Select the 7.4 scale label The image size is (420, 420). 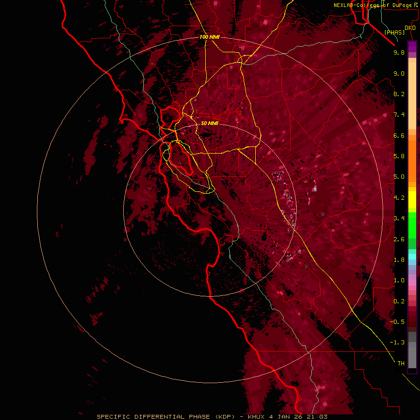[399, 115]
